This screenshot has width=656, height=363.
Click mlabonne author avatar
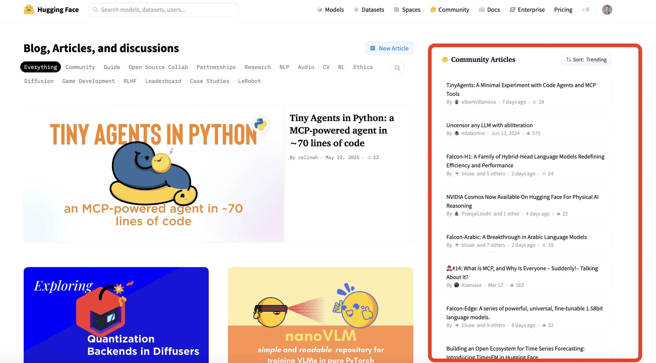tap(457, 133)
